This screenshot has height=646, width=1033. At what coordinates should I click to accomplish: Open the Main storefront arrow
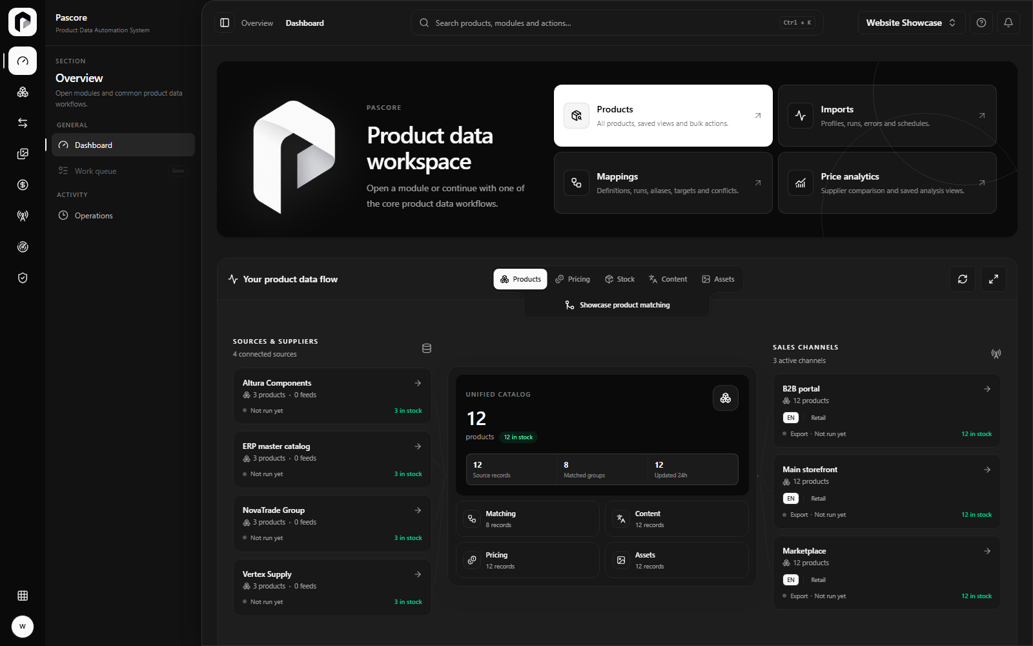coord(987,470)
